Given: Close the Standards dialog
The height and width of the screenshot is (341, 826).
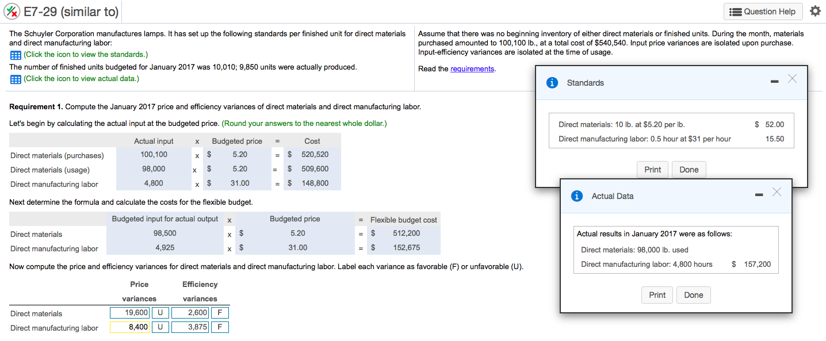Looking at the screenshot, I should coord(793,79).
